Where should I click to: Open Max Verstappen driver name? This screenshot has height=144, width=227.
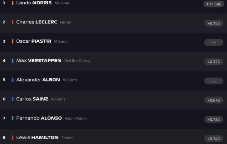39,61
